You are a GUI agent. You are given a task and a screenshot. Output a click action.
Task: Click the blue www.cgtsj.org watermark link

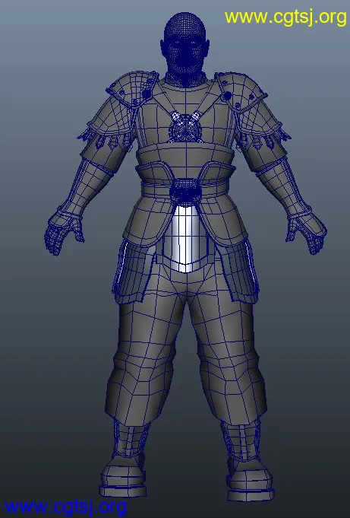(65, 507)
